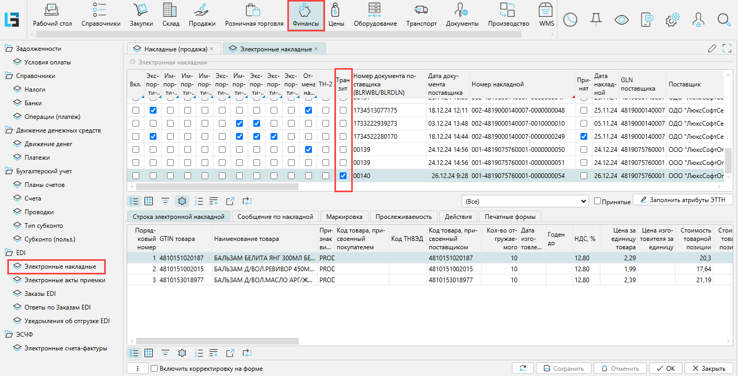Enable the Принятые checkbox
Image resolution: width=738 pixels, height=376 pixels.
point(598,201)
